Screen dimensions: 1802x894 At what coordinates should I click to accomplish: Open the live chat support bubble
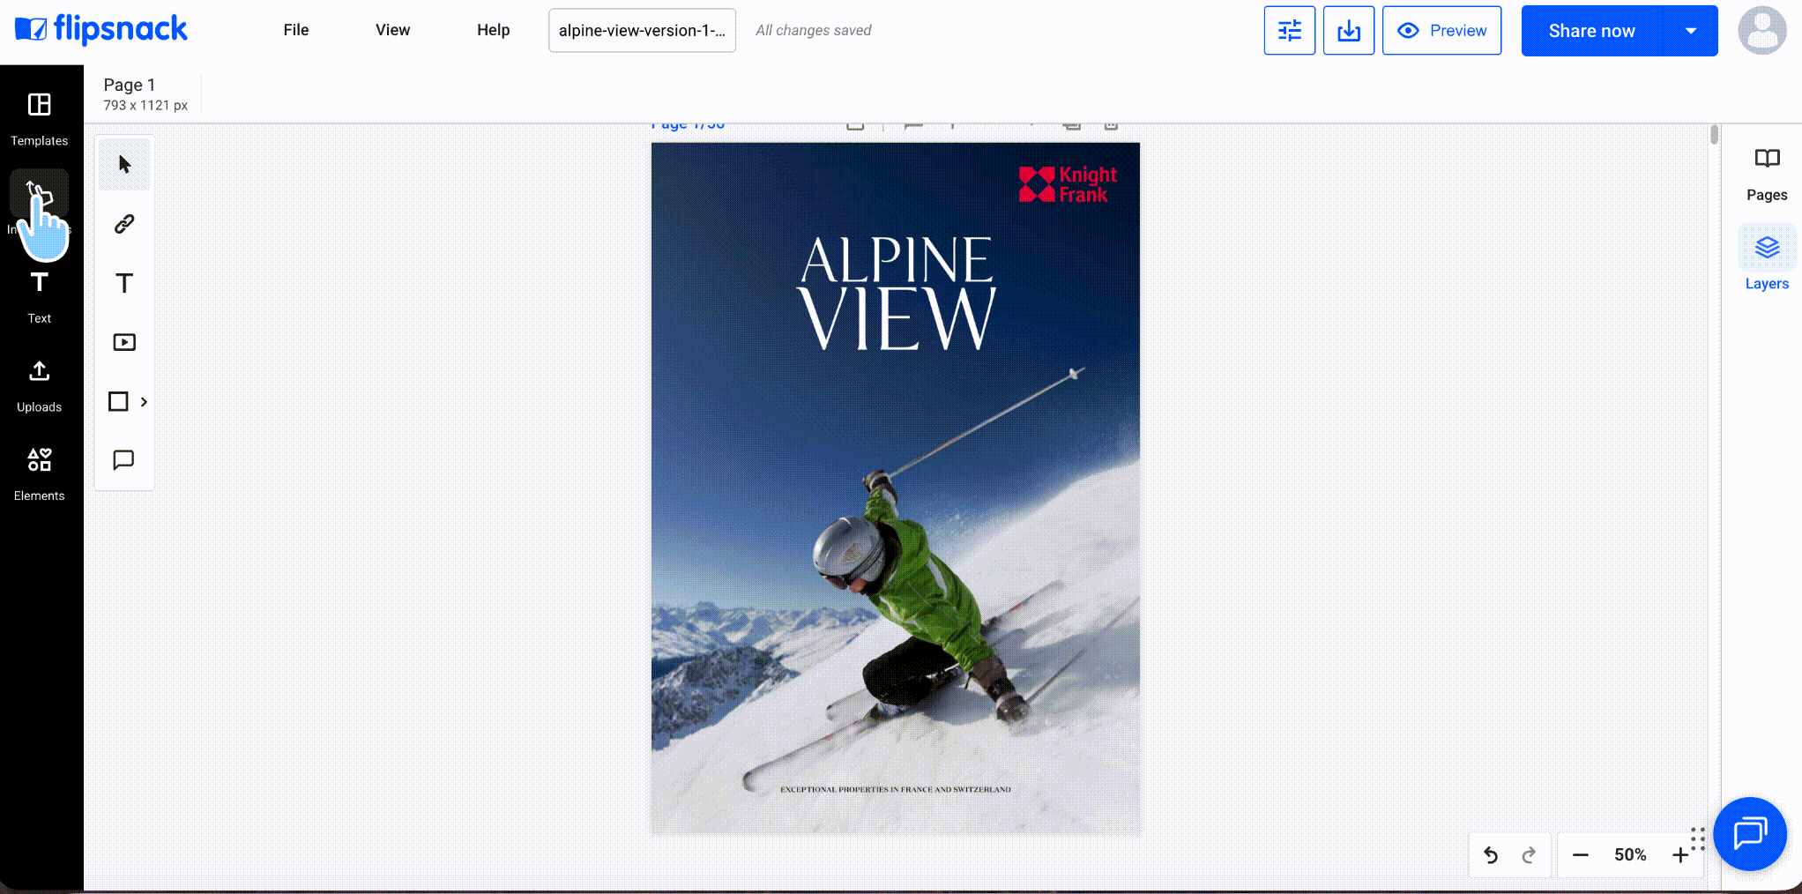click(x=1750, y=833)
